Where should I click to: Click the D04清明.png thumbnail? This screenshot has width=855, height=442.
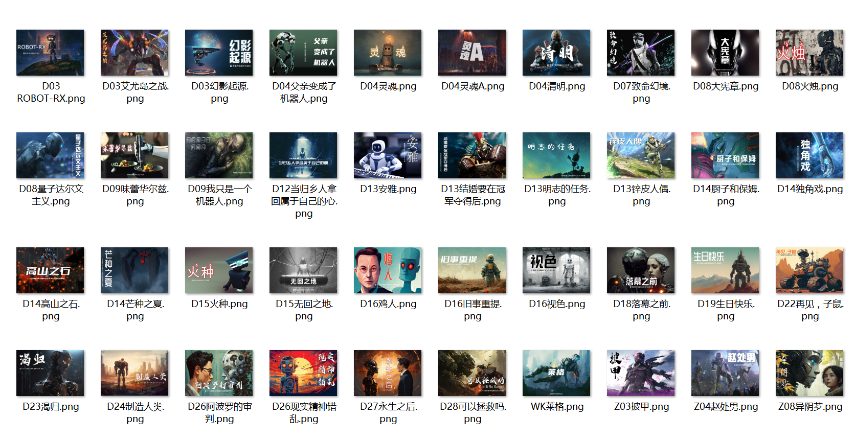[x=556, y=53]
